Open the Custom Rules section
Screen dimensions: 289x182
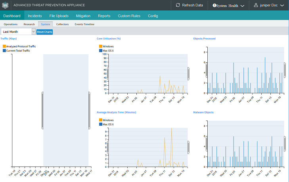(129, 16)
